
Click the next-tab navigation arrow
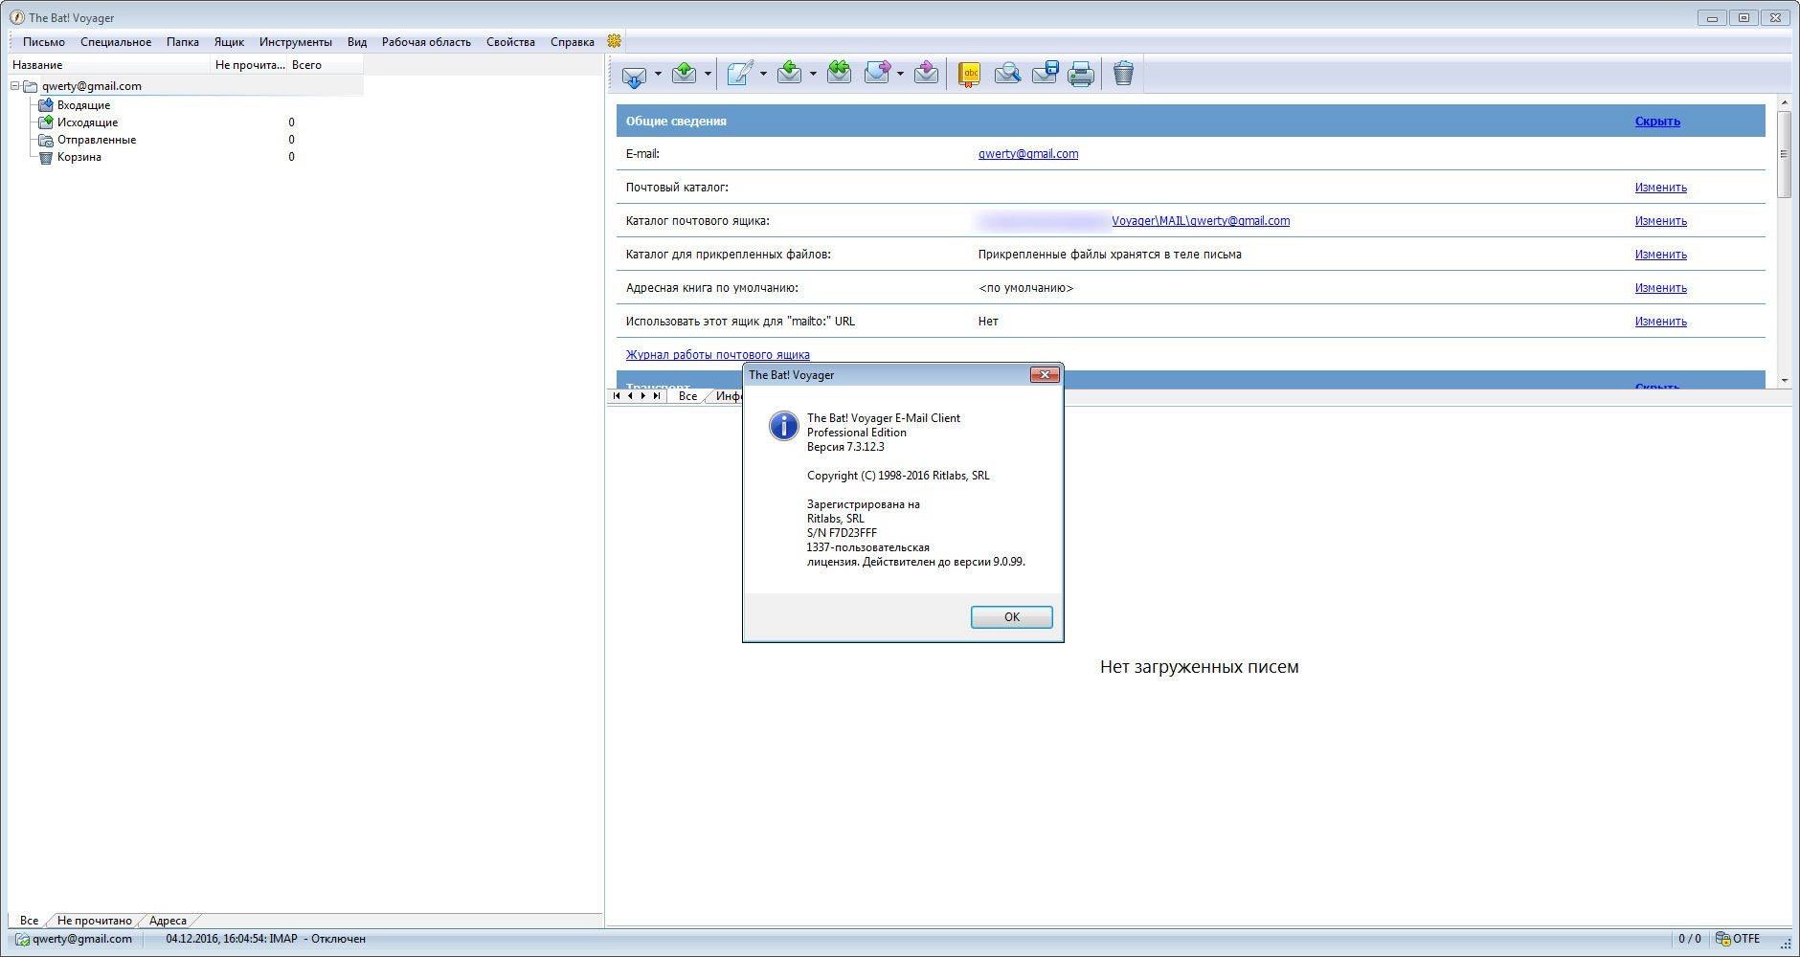[x=643, y=395]
